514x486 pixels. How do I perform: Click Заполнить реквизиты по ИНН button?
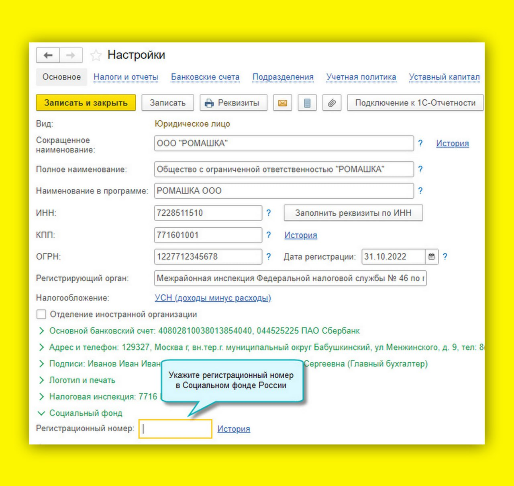tap(353, 213)
